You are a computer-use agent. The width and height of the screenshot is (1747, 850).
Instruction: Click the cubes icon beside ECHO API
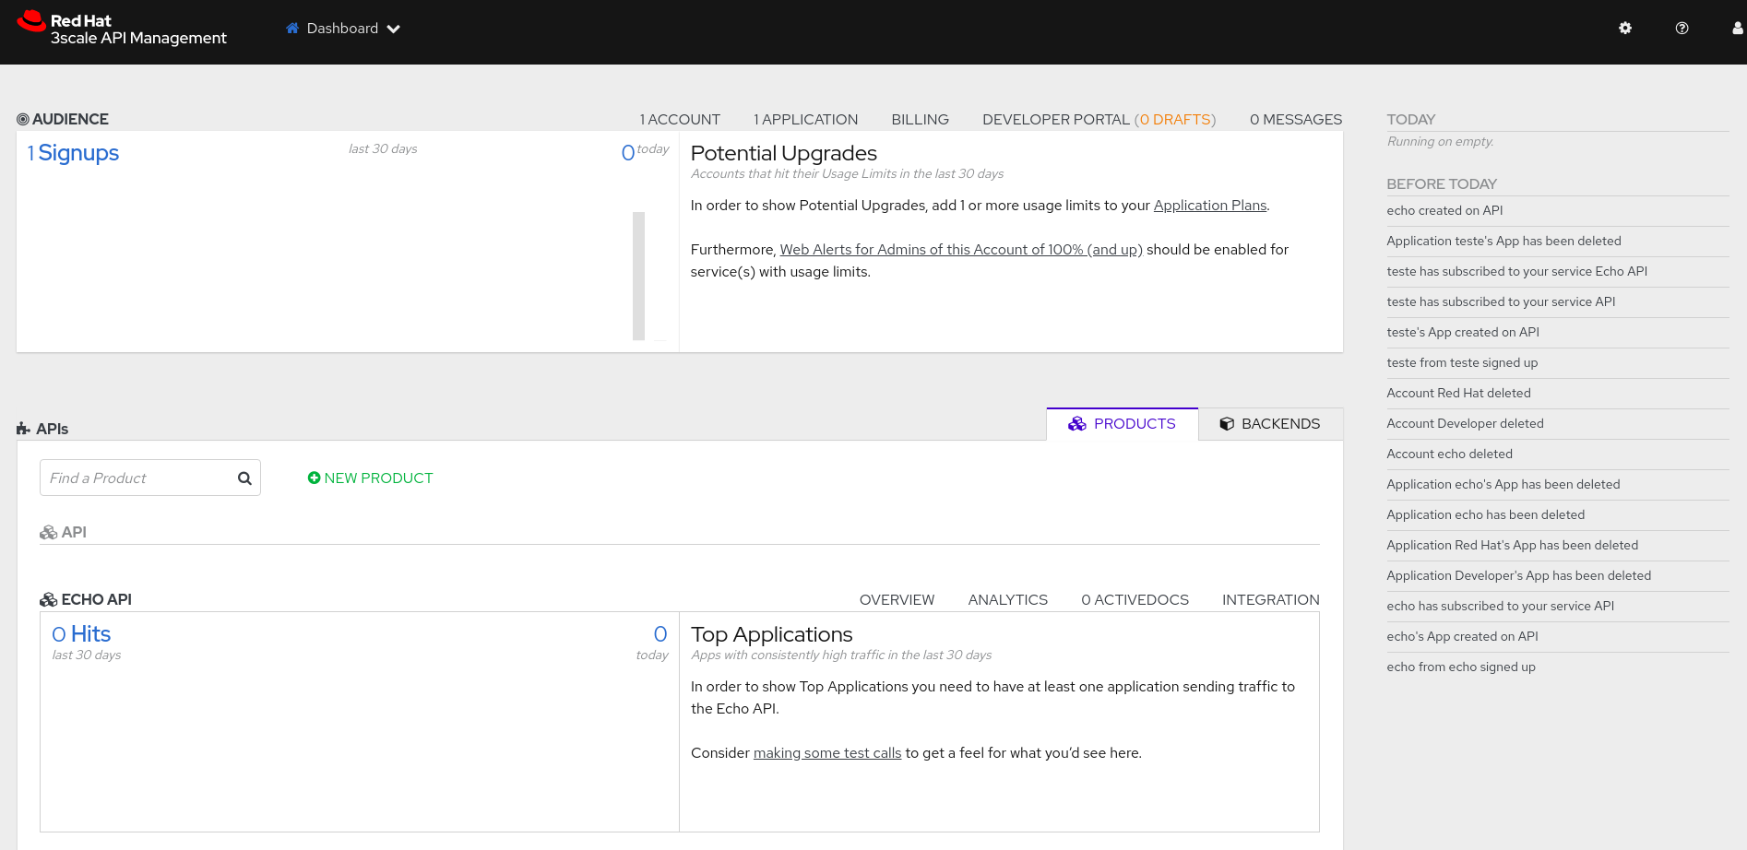coord(48,600)
